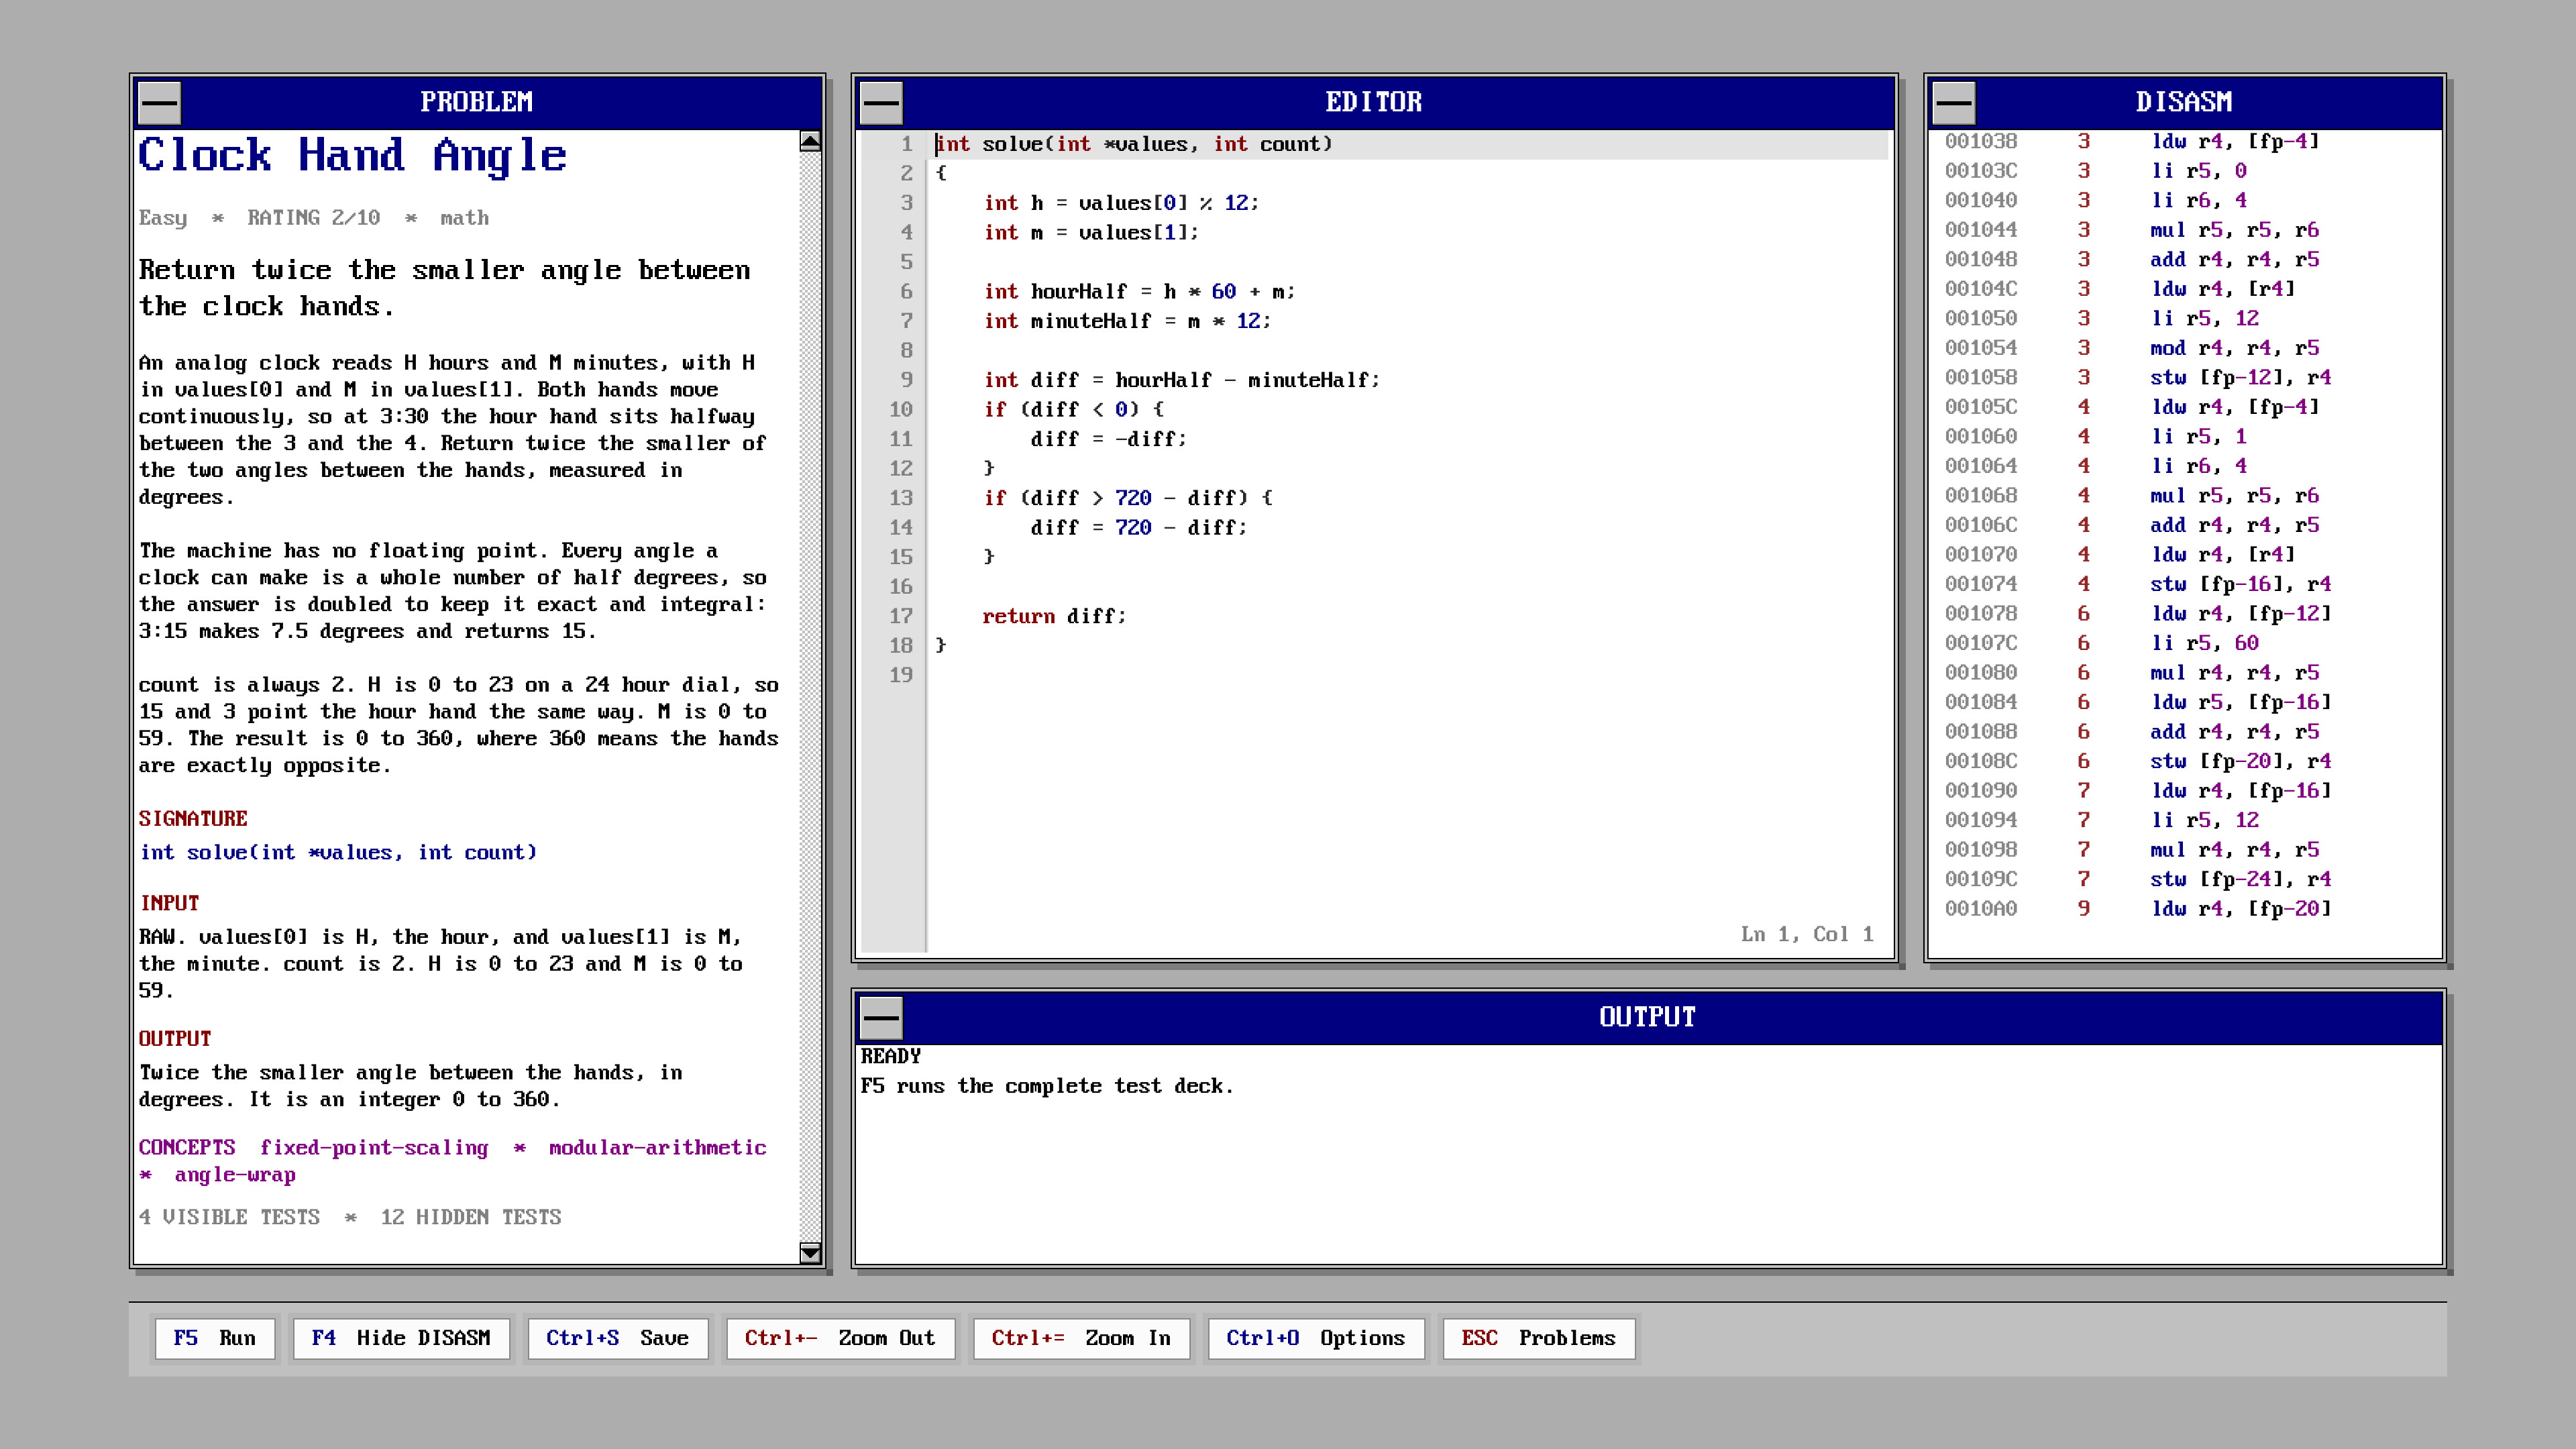The image size is (2576, 1449).
Task: Click the 'modular-arithmetic' concept tag
Action: 657,1148
